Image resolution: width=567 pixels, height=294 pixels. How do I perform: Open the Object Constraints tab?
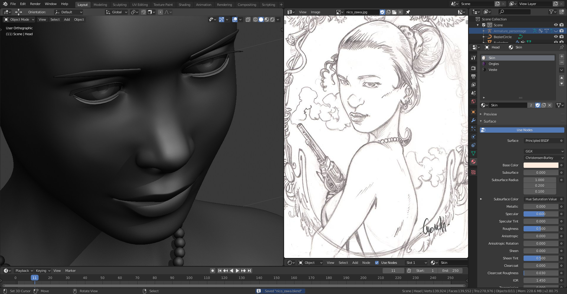tap(473, 145)
